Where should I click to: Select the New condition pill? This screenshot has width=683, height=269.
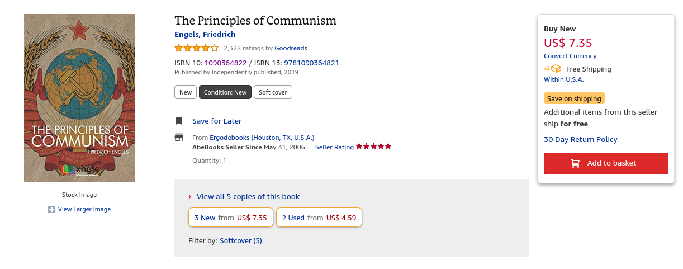point(186,92)
